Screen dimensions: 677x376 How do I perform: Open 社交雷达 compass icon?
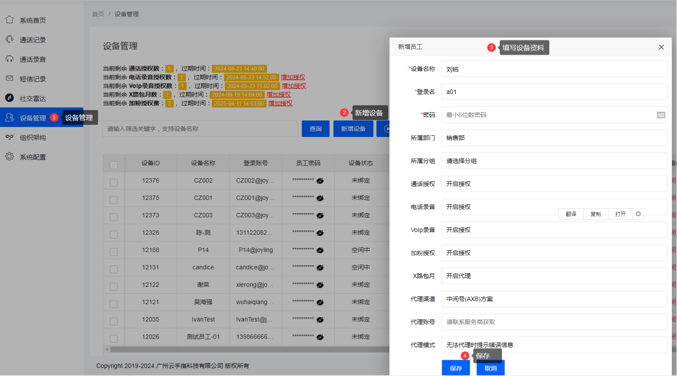click(x=10, y=98)
